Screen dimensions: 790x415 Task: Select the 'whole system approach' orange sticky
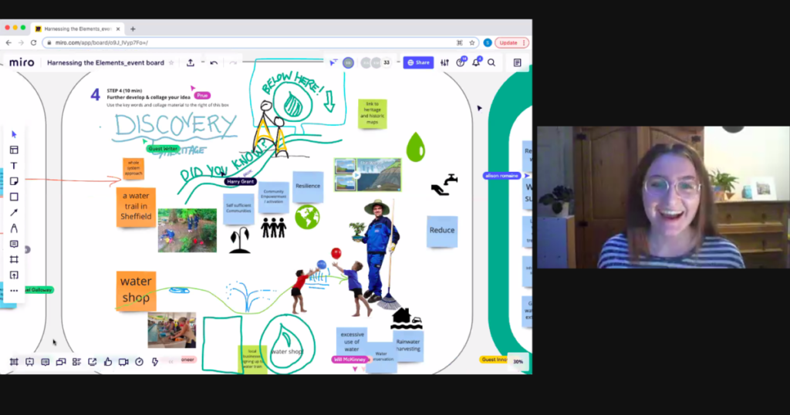133,168
